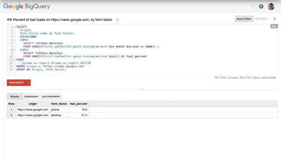The image size is (281, 158).
Task: Open the user profile avatar
Action: tap(271, 7)
